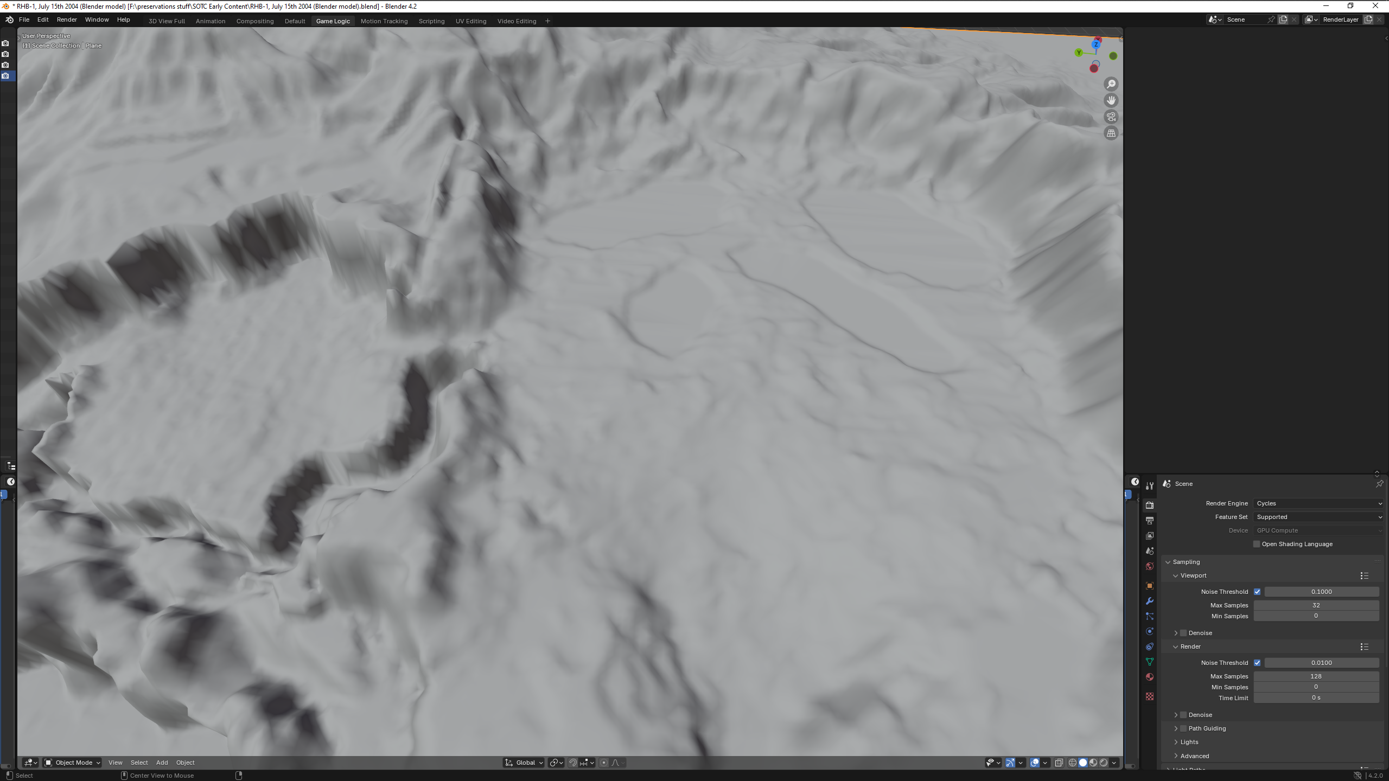Open the Render menu in the top bar

(67, 20)
